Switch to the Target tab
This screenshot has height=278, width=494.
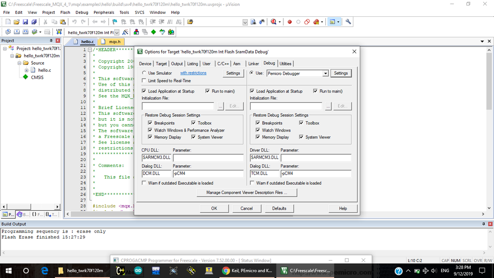click(161, 64)
